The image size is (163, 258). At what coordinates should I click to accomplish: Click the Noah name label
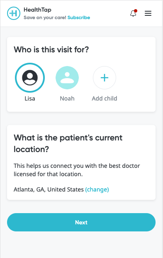(x=67, y=98)
